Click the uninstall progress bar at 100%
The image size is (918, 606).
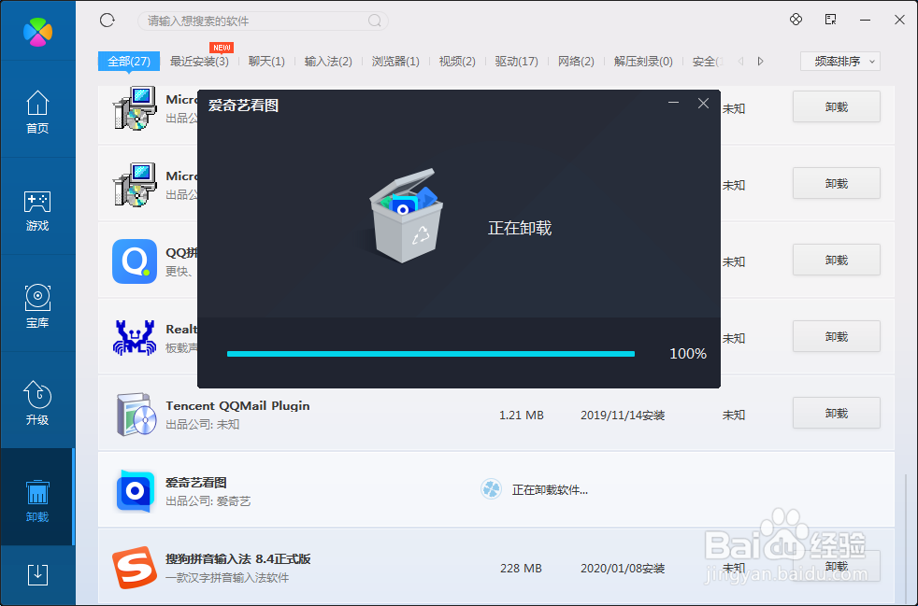point(430,354)
